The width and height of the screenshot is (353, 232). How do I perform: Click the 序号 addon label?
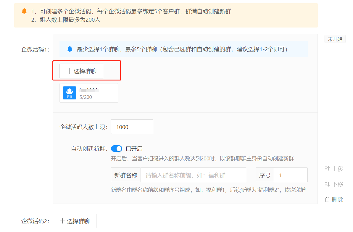point(265,175)
